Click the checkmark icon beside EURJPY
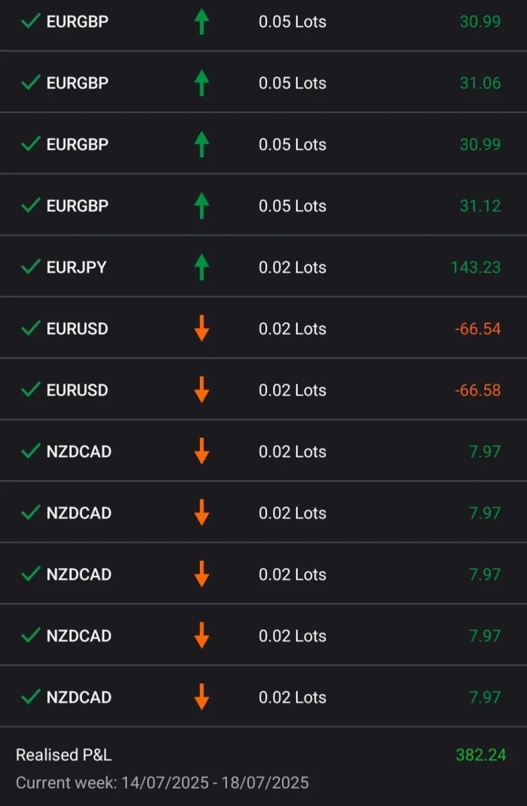 (31, 267)
